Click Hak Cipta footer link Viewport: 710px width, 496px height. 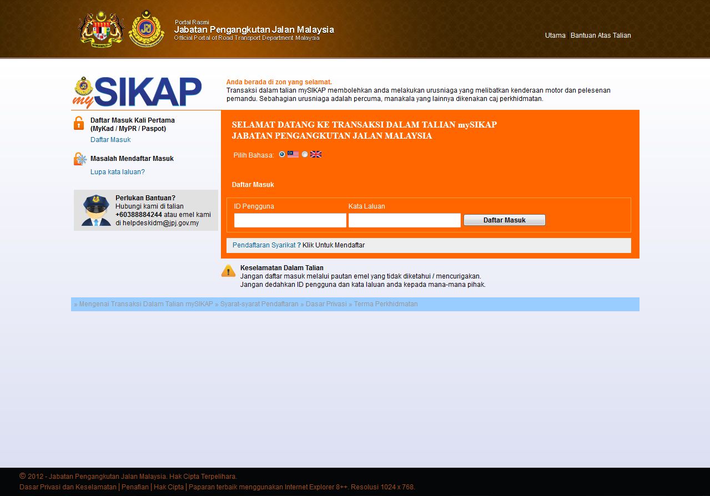(169, 487)
